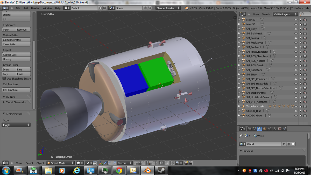The image size is (311, 175).
Task: Expand the Cloud Generator panel
Action: pyautogui.click(x=16, y=102)
